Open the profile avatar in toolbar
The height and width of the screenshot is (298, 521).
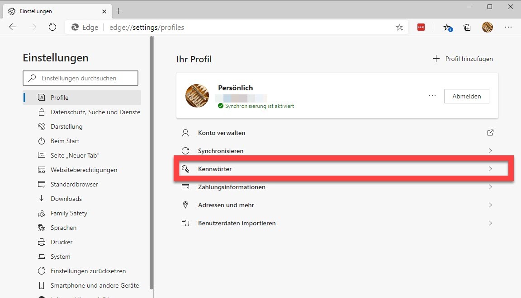pos(488,27)
